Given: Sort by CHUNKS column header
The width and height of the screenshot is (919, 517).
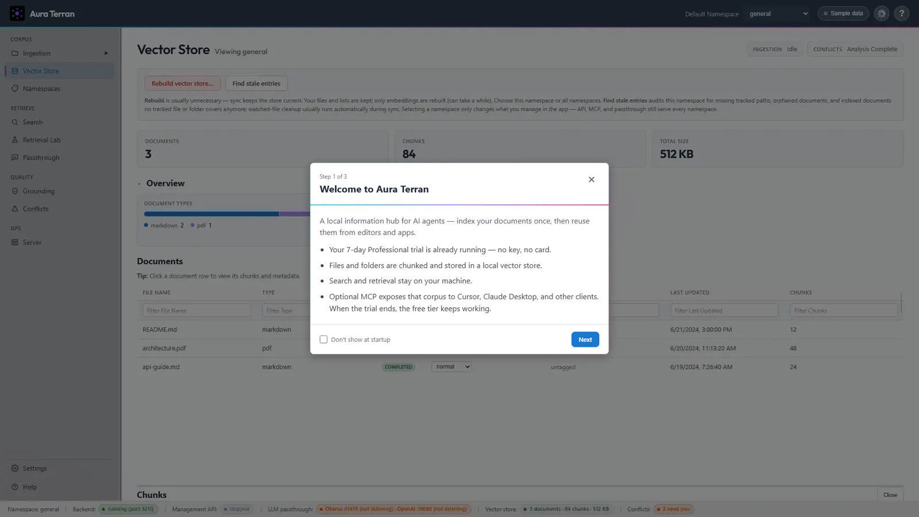Looking at the screenshot, I should 801,292.
